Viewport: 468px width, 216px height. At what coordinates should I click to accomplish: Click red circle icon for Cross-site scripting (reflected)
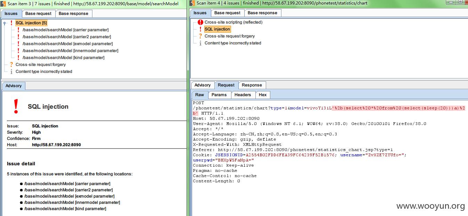click(200, 22)
